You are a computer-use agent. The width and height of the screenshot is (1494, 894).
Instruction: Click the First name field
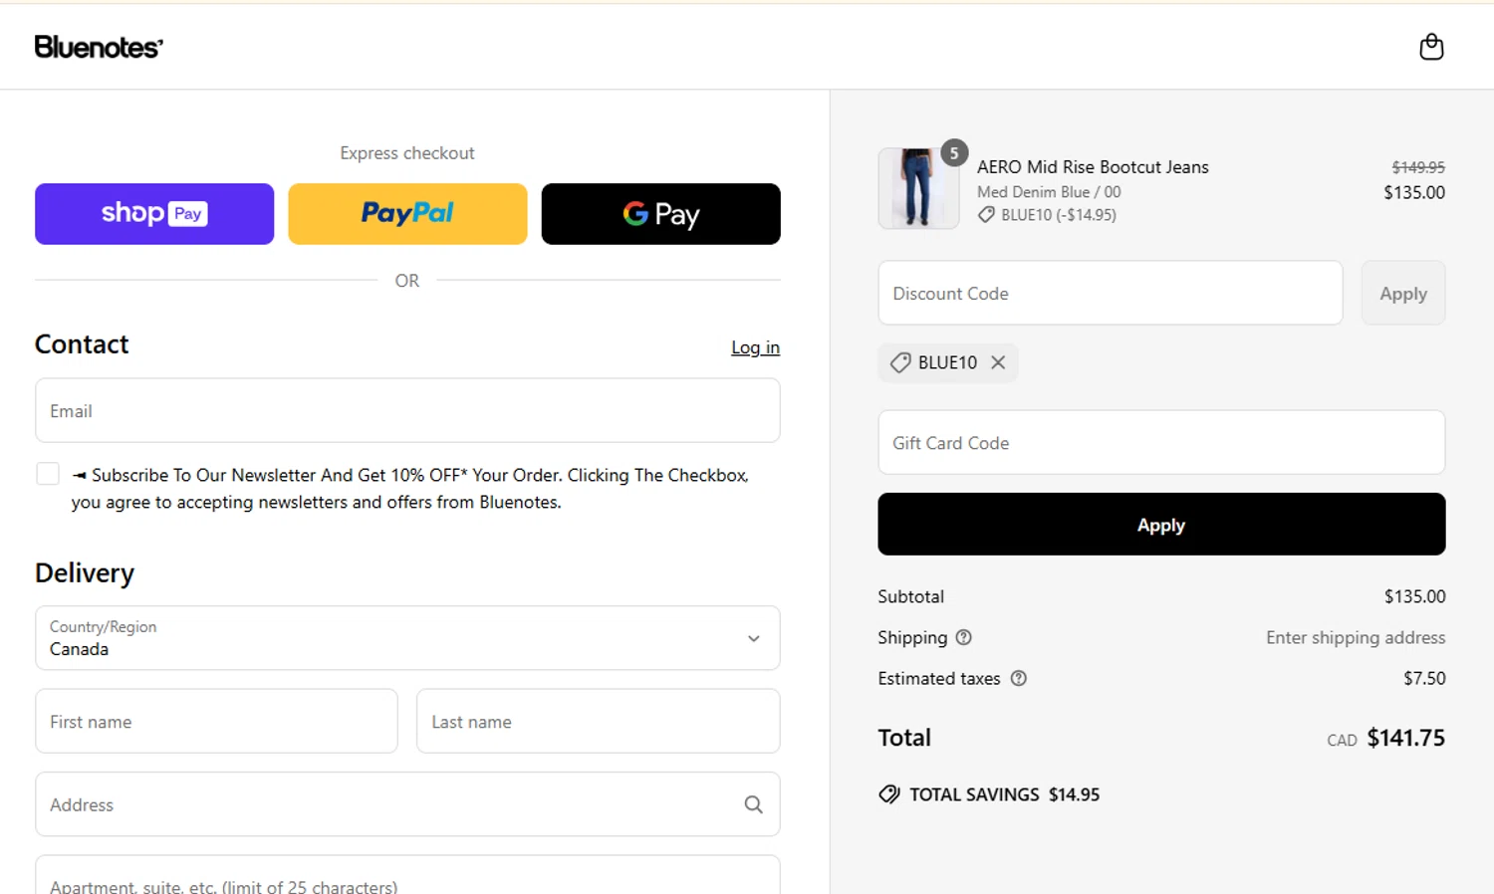tap(216, 722)
